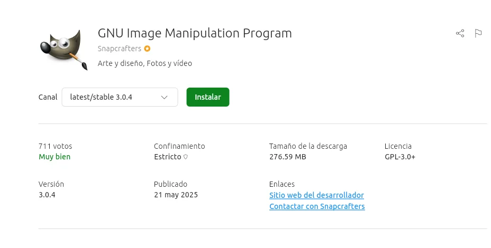This screenshot has height=248, width=491.
Task: Select the Snapcrafters publisher name
Action: coord(119,49)
